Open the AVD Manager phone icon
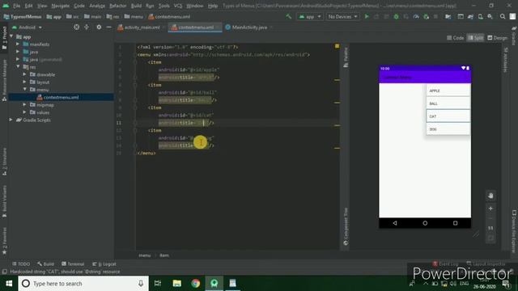 coord(480,16)
